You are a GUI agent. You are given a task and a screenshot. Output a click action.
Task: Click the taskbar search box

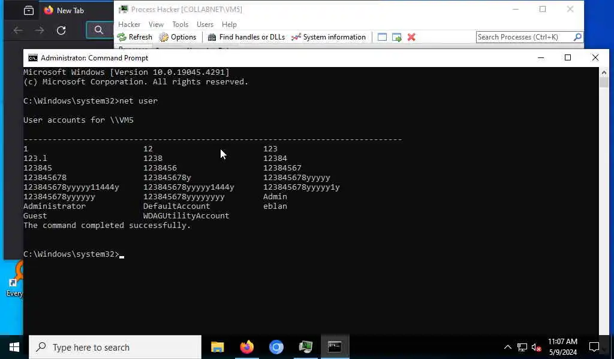[x=115, y=347]
